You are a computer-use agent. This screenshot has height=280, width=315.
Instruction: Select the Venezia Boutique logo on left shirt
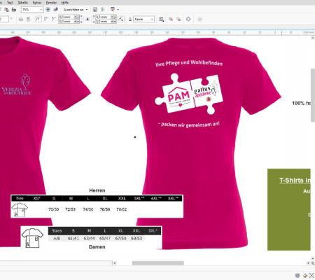[x=17, y=85]
